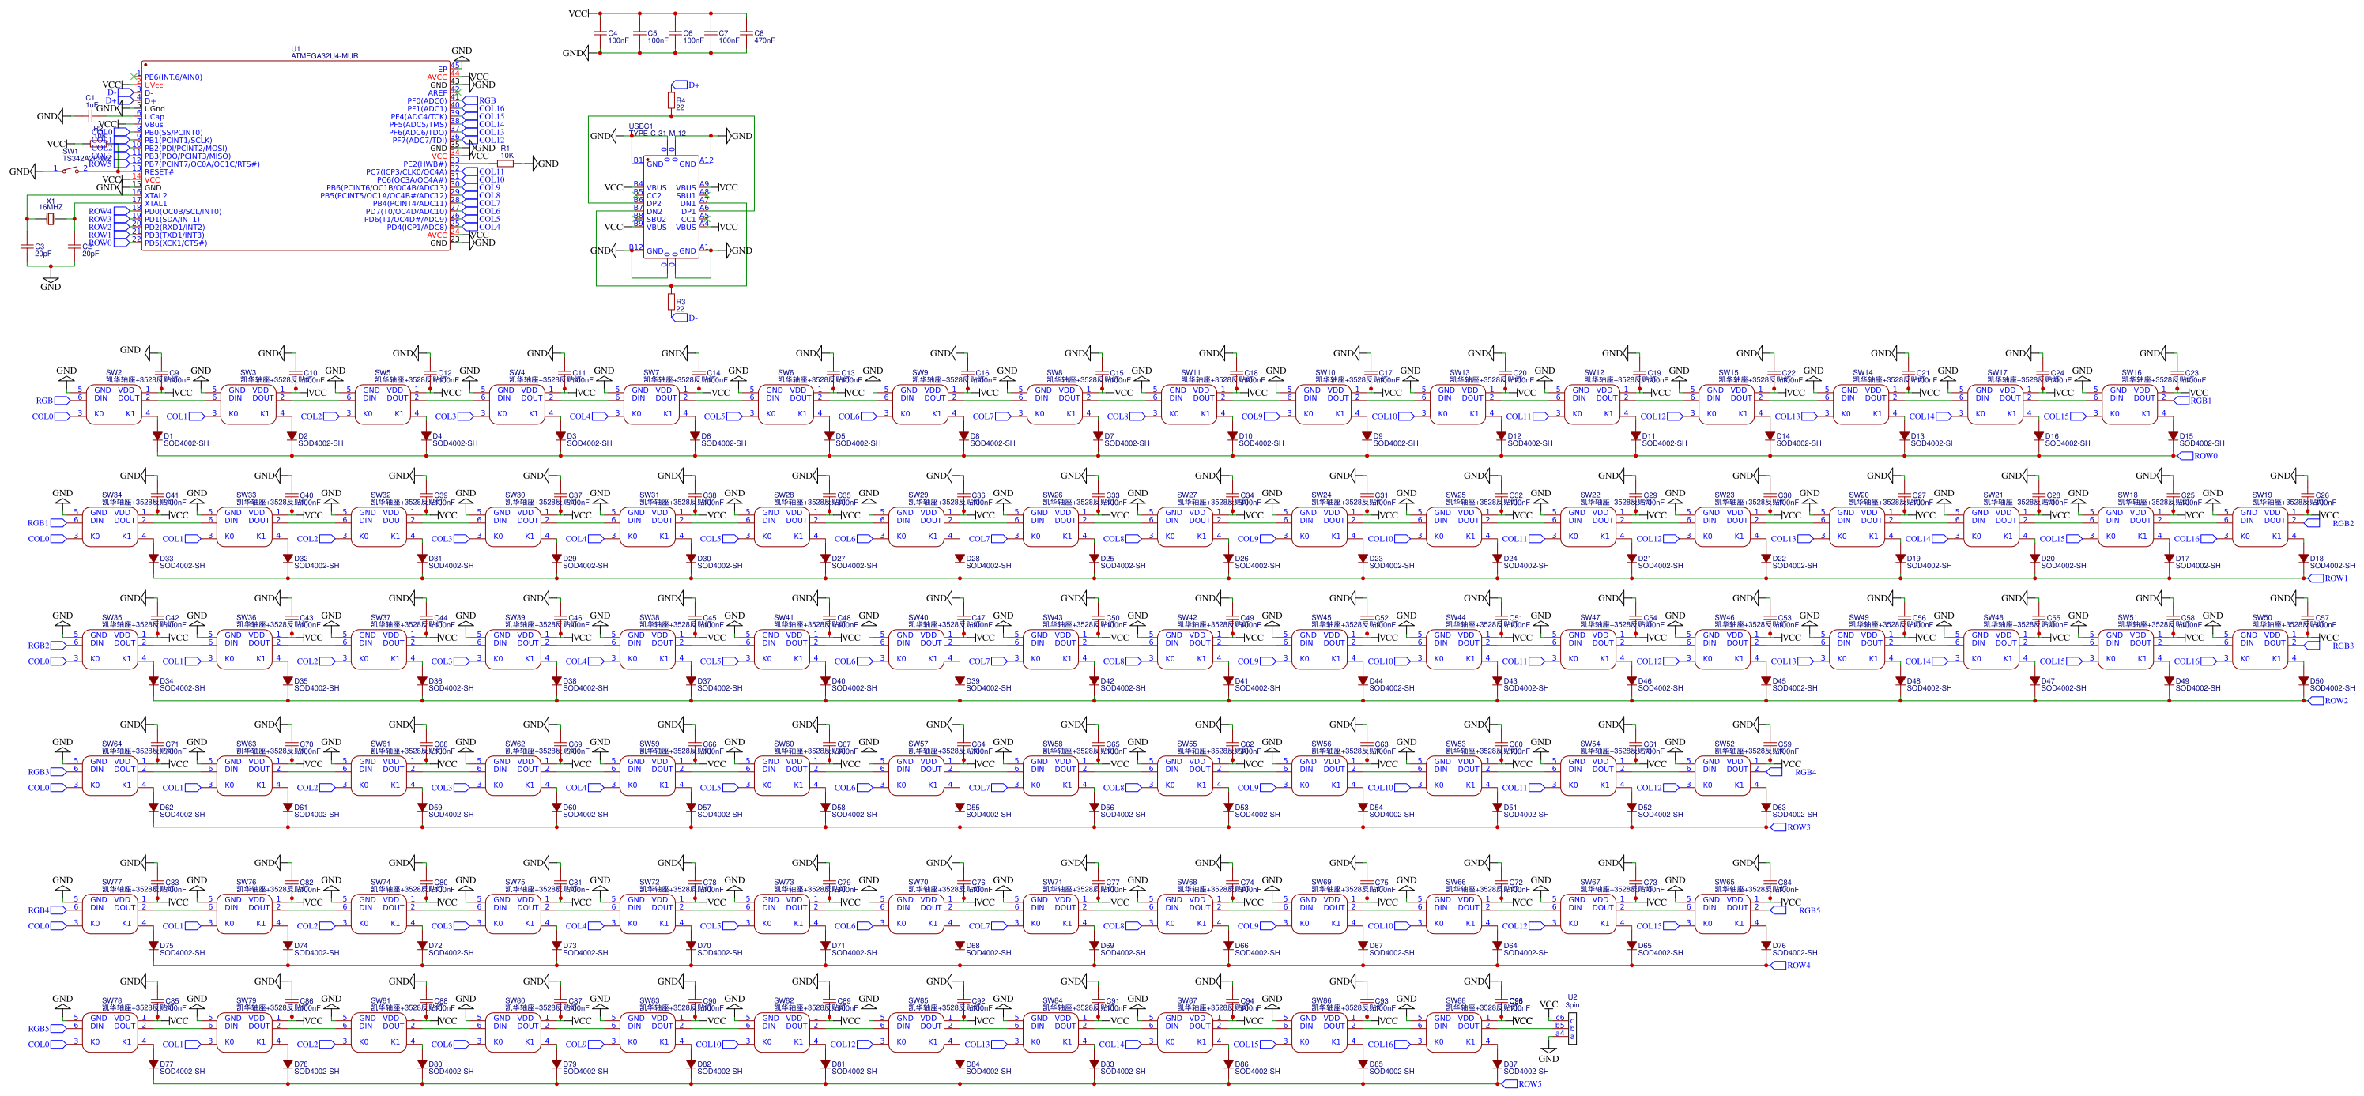Click the SW2 key switch block
This screenshot has width=2364, height=1096.
(x=114, y=405)
